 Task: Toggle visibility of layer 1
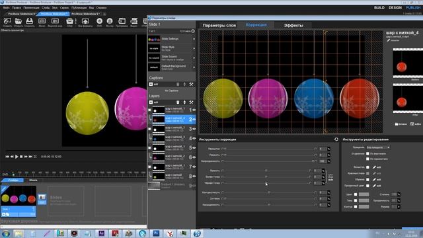click(194, 110)
